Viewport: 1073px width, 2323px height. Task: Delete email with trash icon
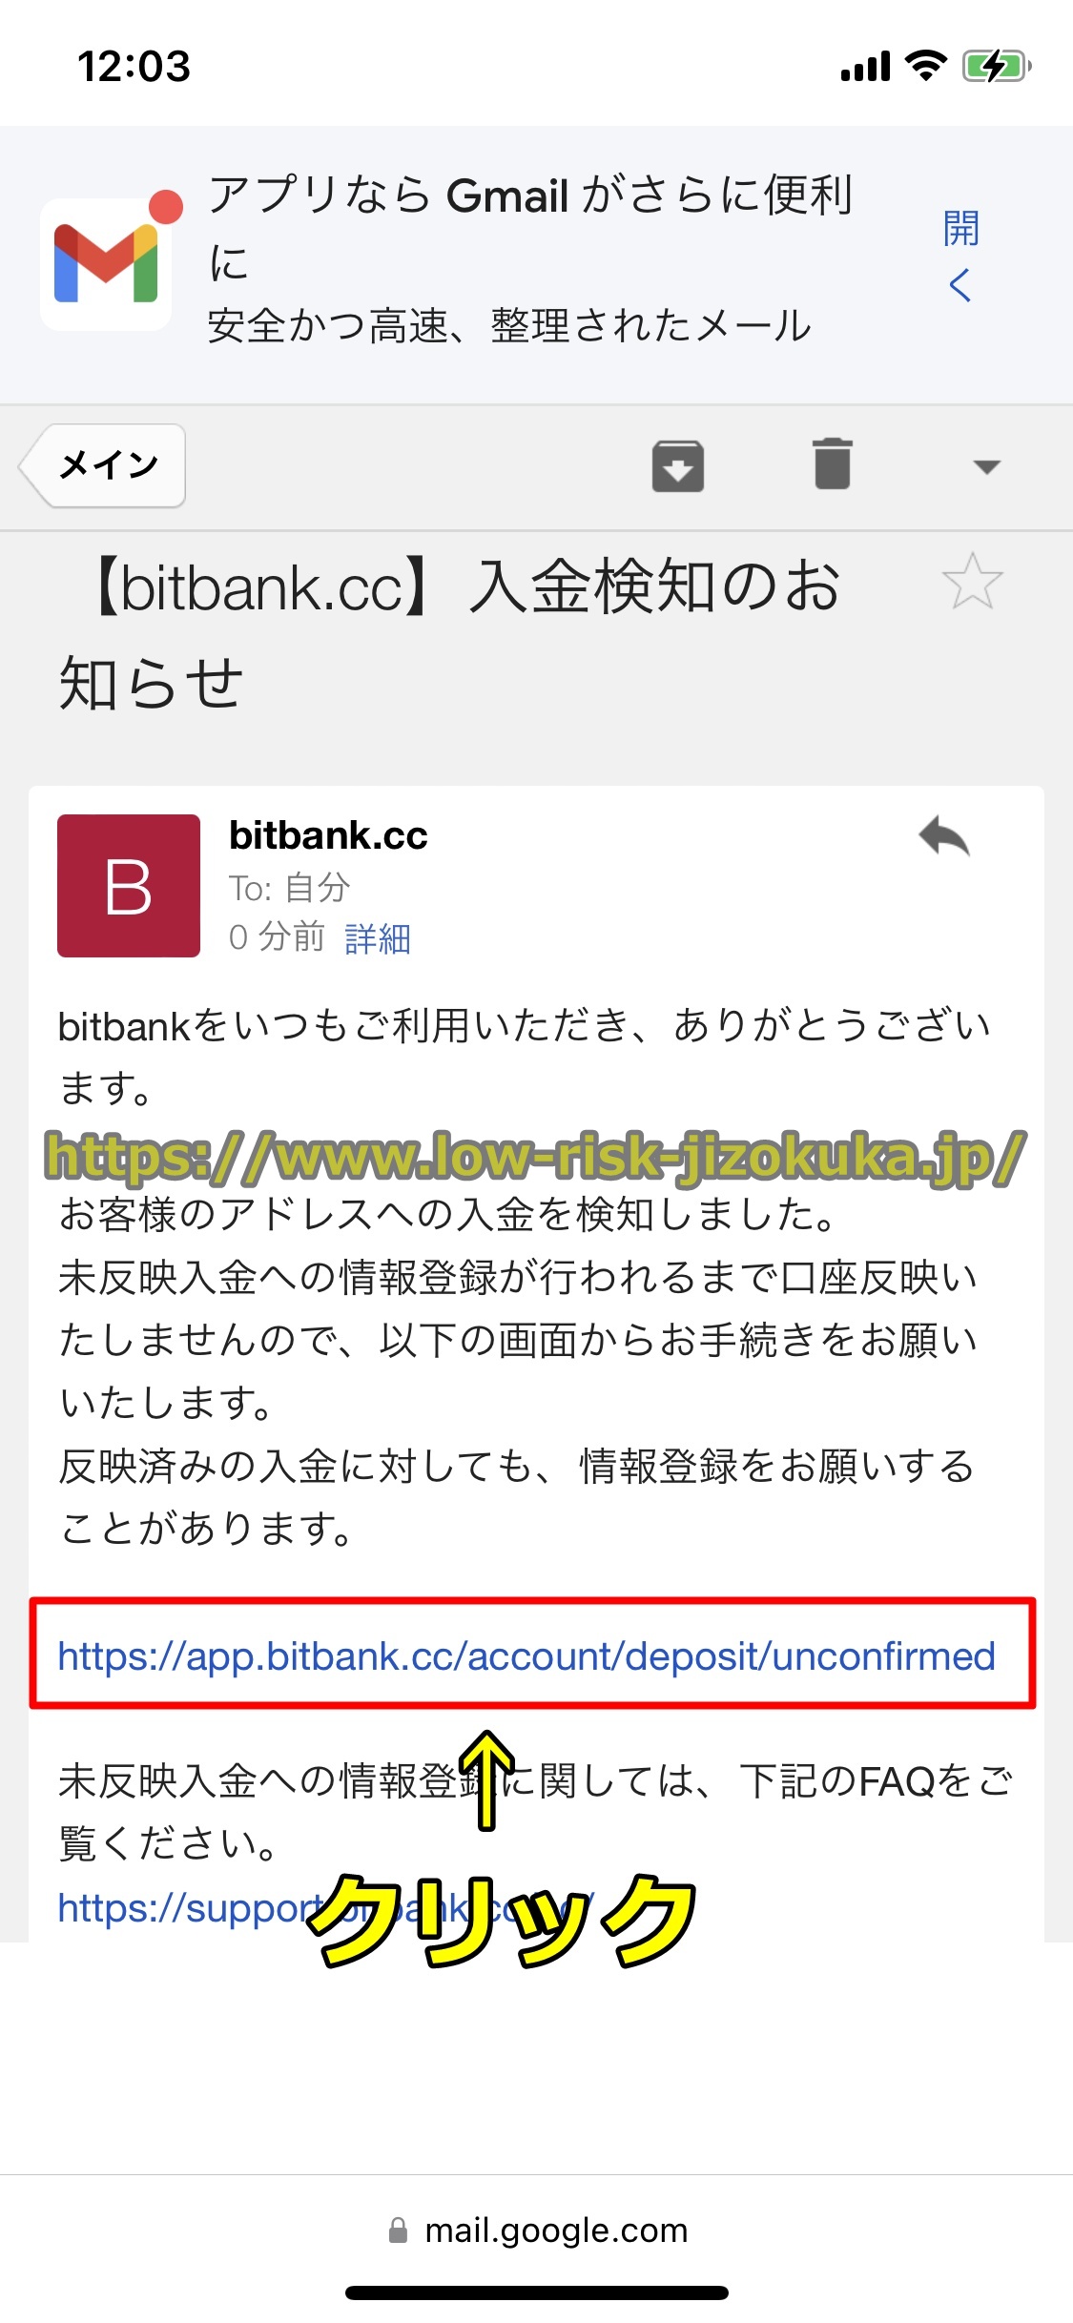tap(833, 463)
